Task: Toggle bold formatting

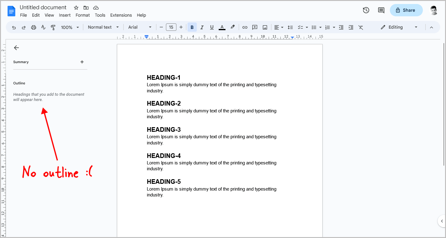Action: (x=192, y=27)
